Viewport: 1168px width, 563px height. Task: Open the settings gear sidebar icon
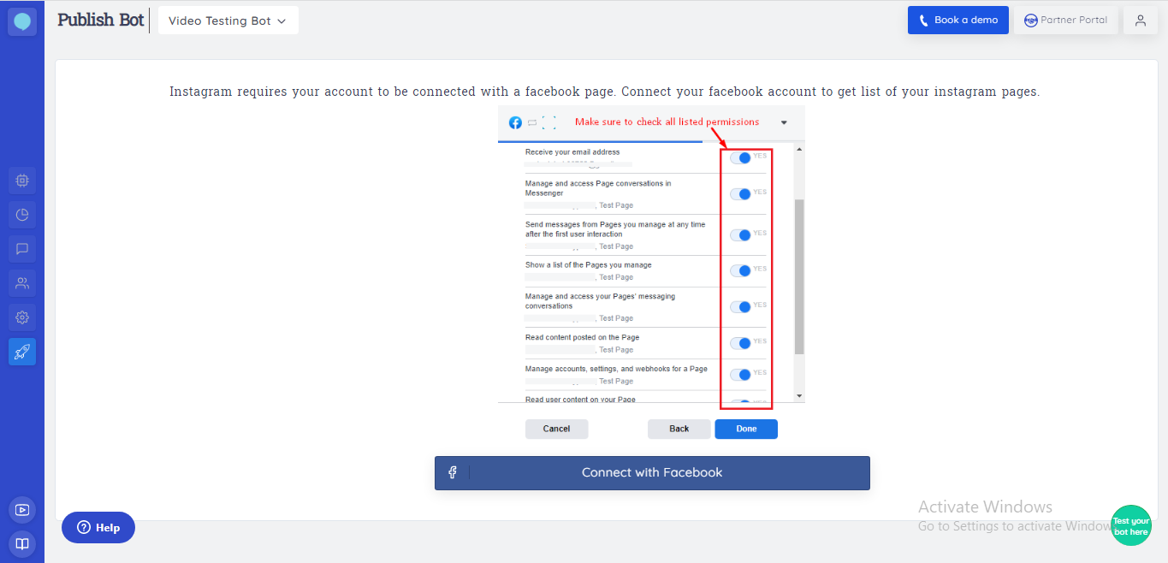(x=22, y=317)
